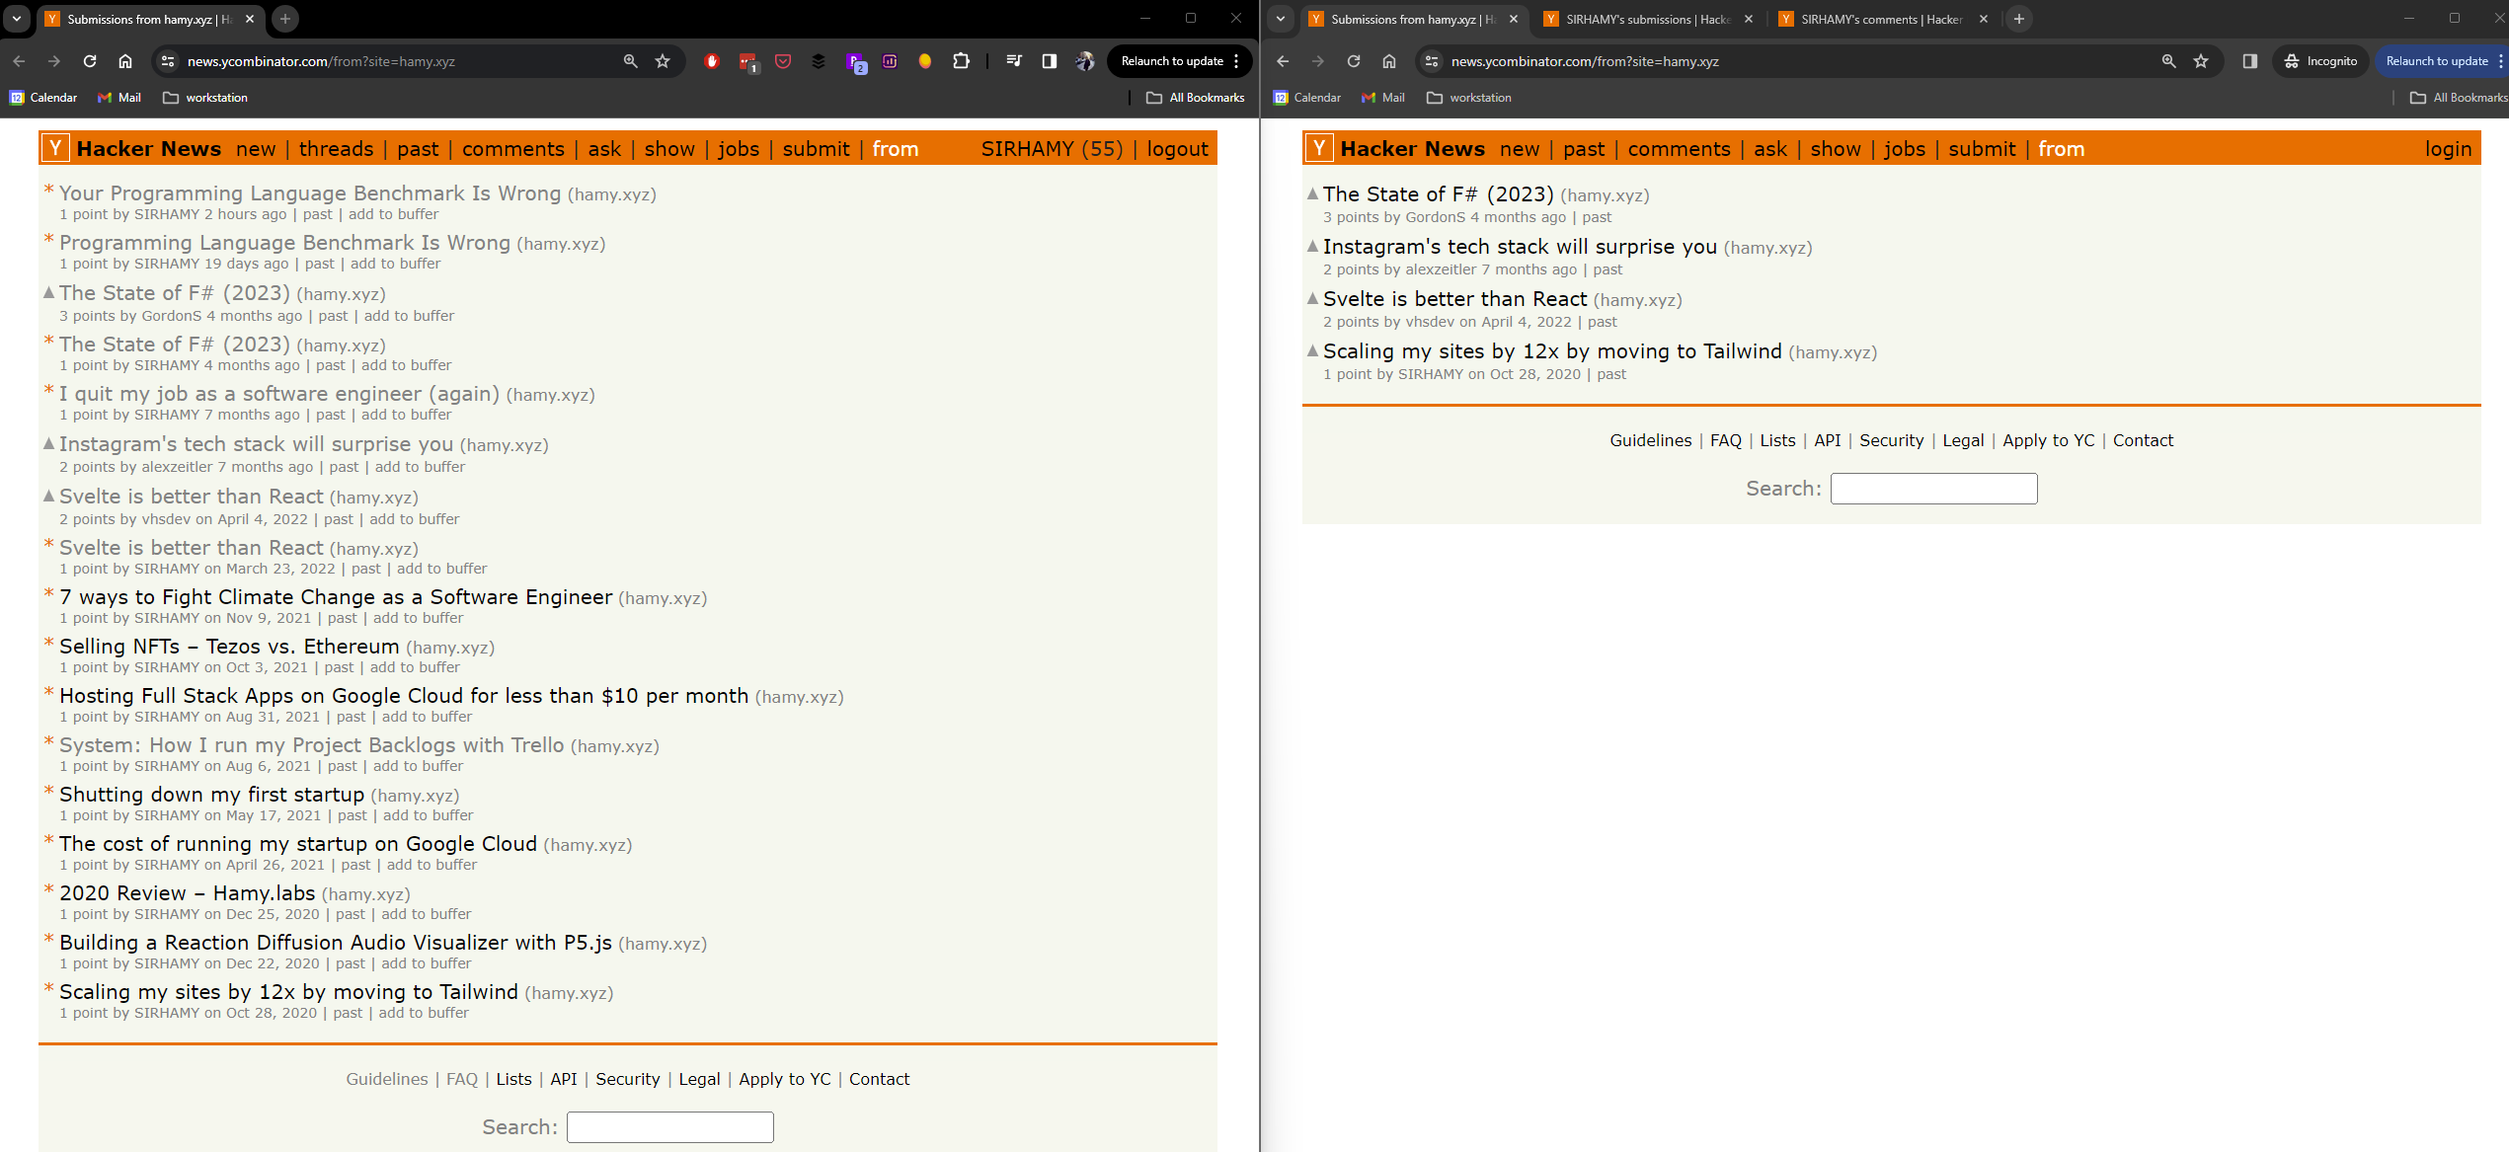
Task: Upvote "Scaling my sites by 12x" in incognito window
Action: point(1311,351)
